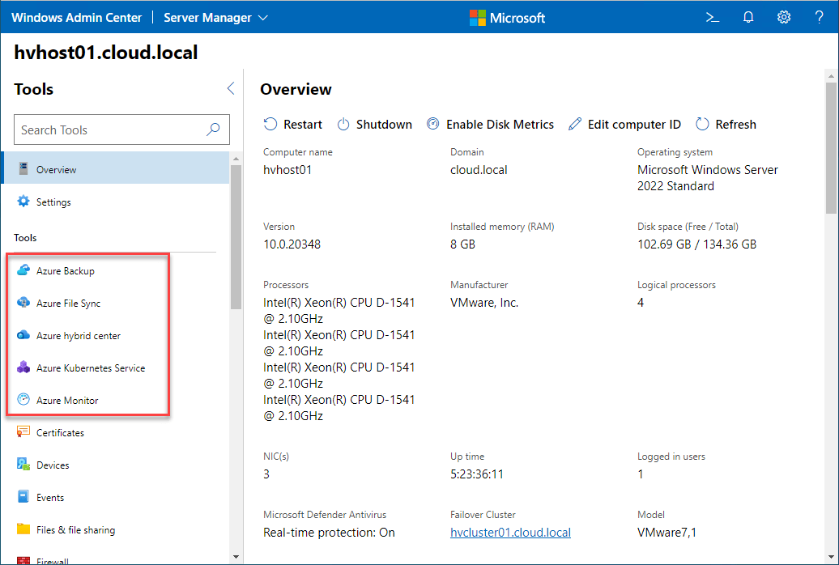Click the manufacturer value VMware, Inc.

click(484, 303)
